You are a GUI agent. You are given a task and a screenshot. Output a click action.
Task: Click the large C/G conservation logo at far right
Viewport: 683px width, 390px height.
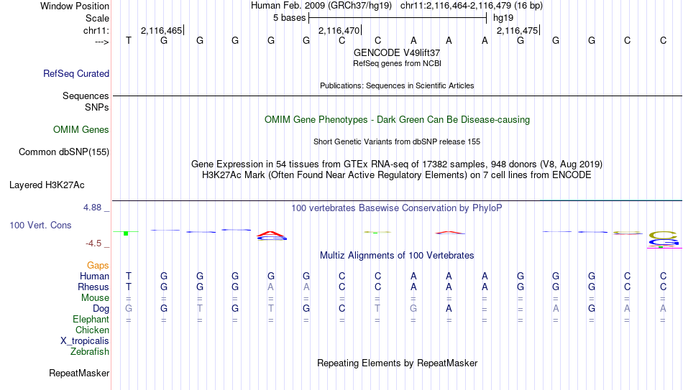664,240
